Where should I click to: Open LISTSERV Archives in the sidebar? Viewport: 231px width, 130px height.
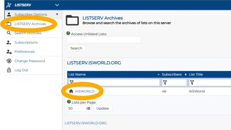[x=30, y=24]
